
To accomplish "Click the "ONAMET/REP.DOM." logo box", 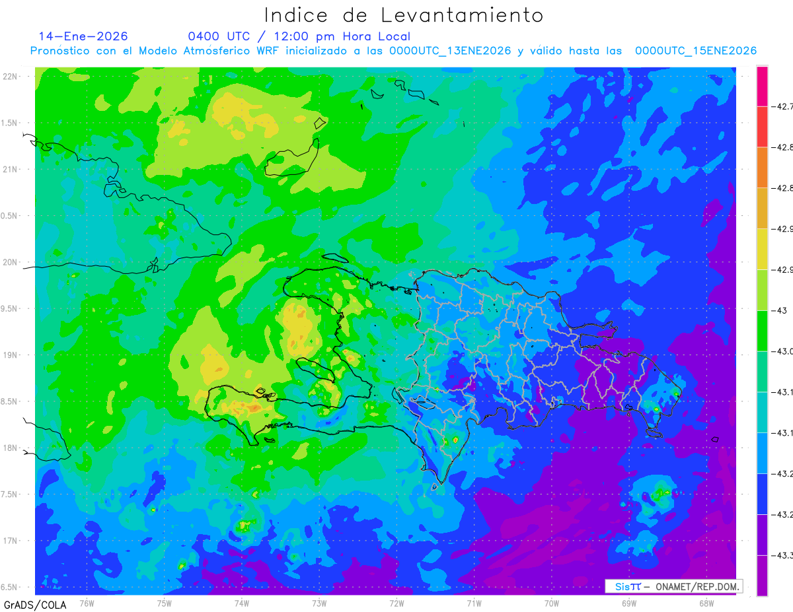I will coord(673,586).
